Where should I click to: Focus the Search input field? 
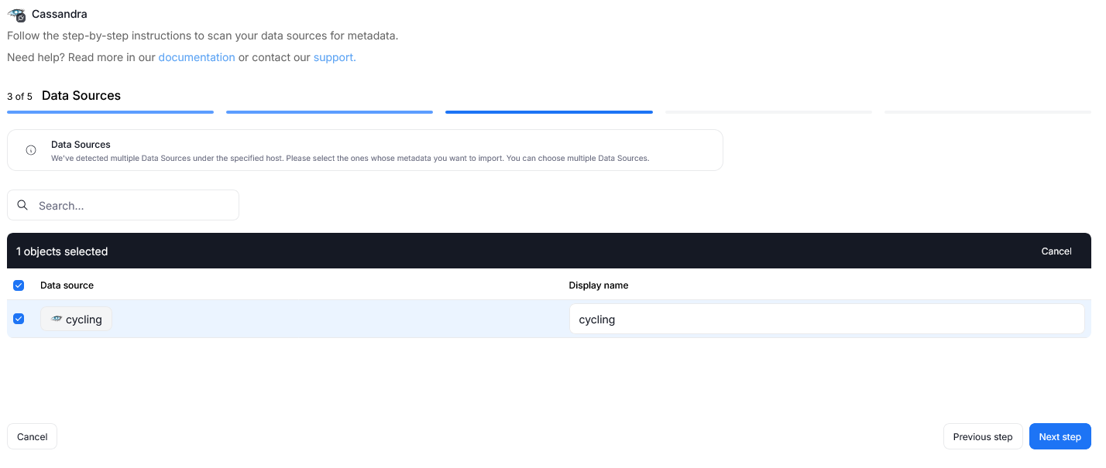click(x=123, y=205)
